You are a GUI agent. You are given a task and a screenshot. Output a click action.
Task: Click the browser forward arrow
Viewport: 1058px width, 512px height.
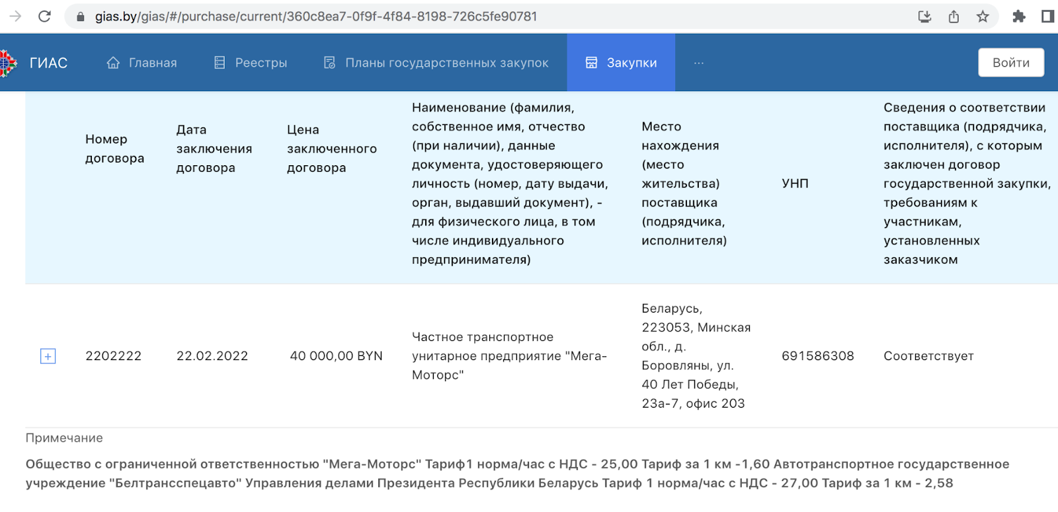(x=15, y=17)
